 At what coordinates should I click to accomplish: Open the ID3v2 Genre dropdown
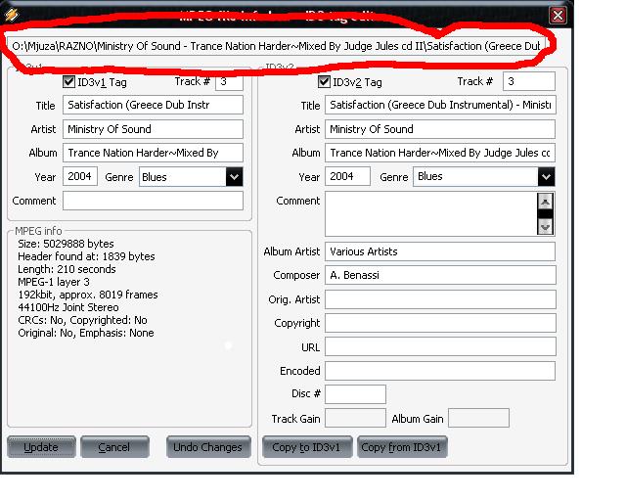tap(546, 177)
